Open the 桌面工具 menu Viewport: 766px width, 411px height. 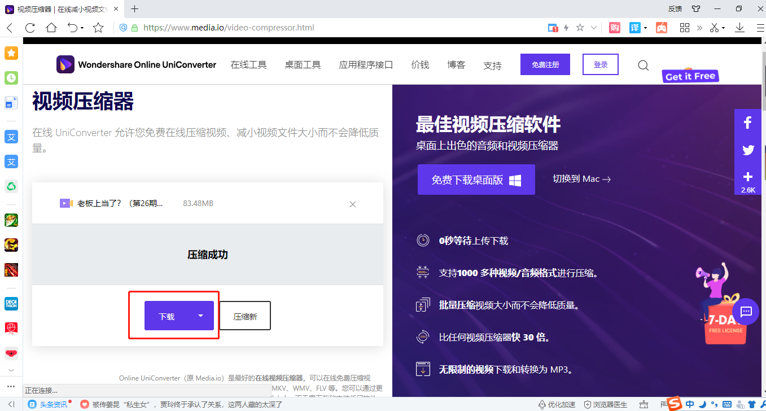point(303,65)
